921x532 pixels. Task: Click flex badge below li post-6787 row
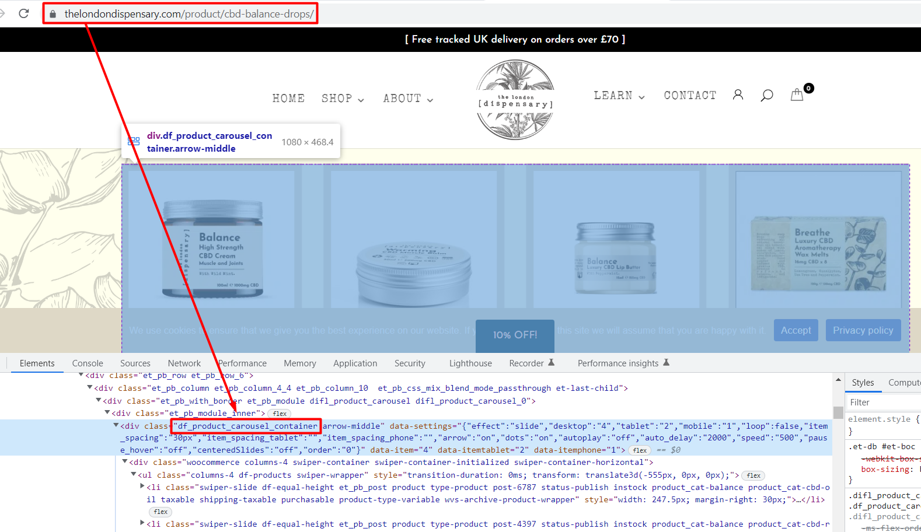click(161, 512)
